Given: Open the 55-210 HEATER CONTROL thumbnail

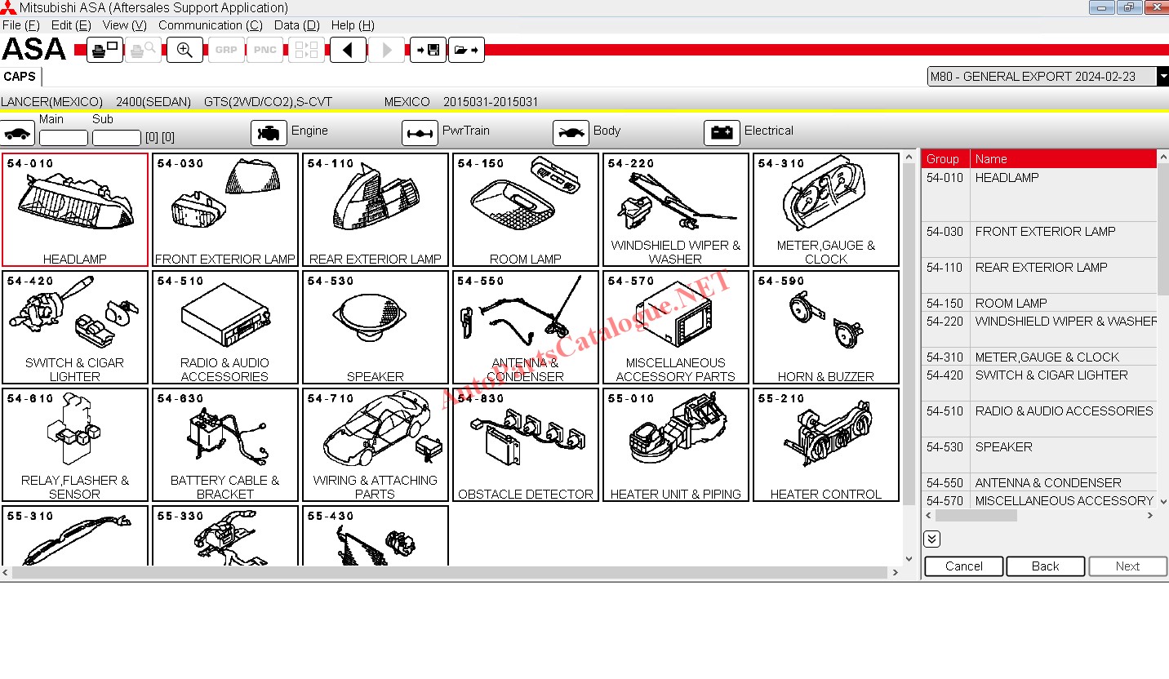Looking at the screenshot, I should (x=826, y=445).
